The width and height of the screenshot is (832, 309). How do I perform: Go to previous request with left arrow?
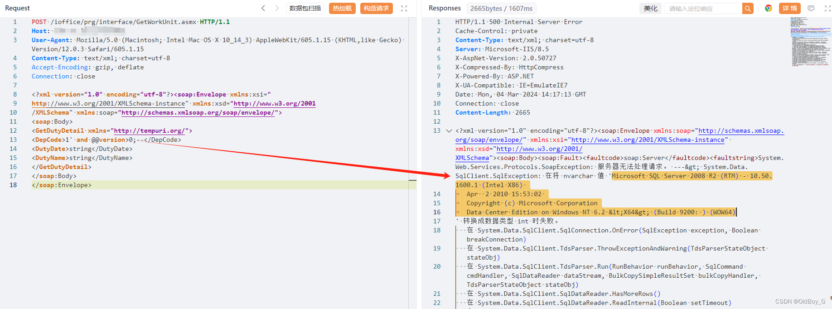point(263,8)
